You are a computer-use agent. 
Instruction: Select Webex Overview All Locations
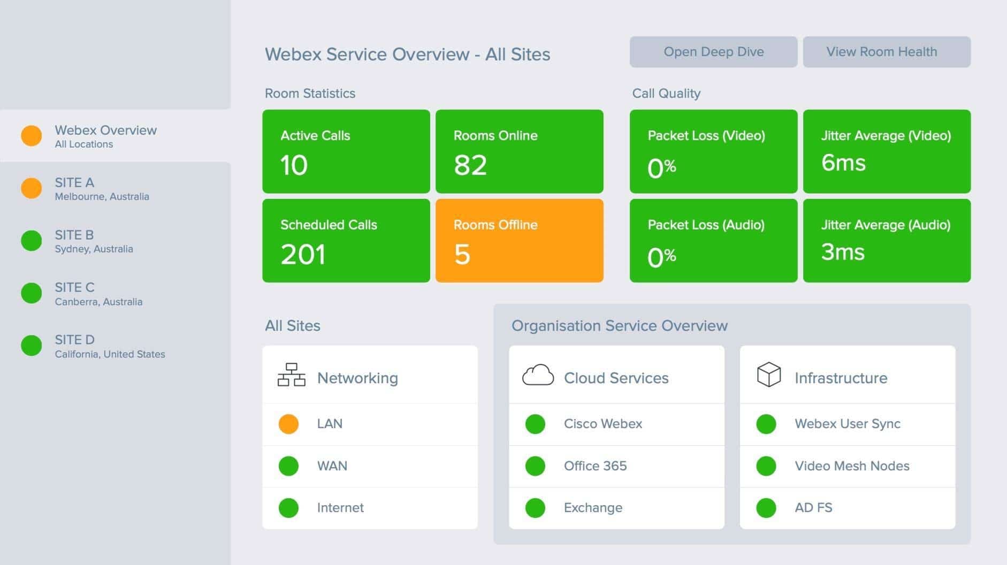pos(115,136)
